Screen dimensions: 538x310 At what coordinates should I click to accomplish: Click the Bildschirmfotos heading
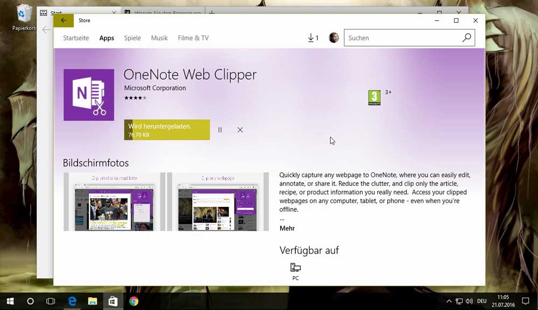96,163
